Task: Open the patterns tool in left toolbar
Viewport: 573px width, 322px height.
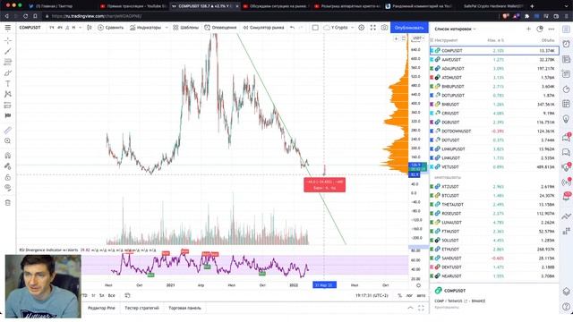Action: pos(8,94)
